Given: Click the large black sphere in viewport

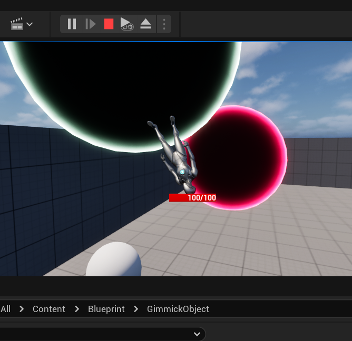Looking at the screenshot, I should (x=122, y=94).
